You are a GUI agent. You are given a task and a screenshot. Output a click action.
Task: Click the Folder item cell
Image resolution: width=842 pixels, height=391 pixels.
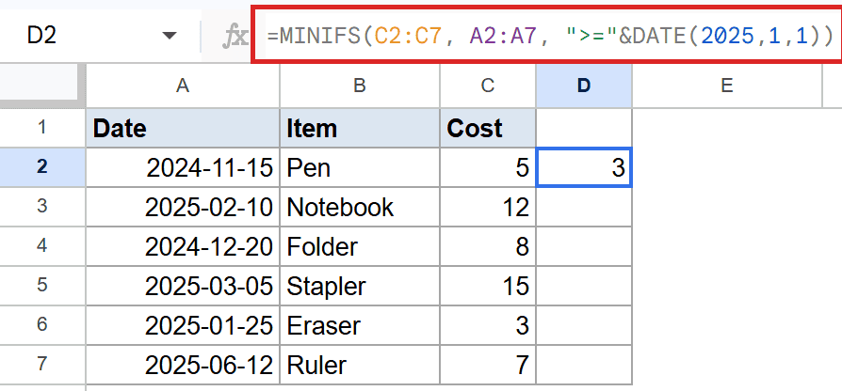(359, 246)
